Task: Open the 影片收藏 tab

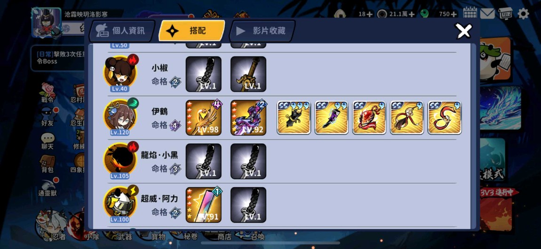Action: [x=262, y=31]
